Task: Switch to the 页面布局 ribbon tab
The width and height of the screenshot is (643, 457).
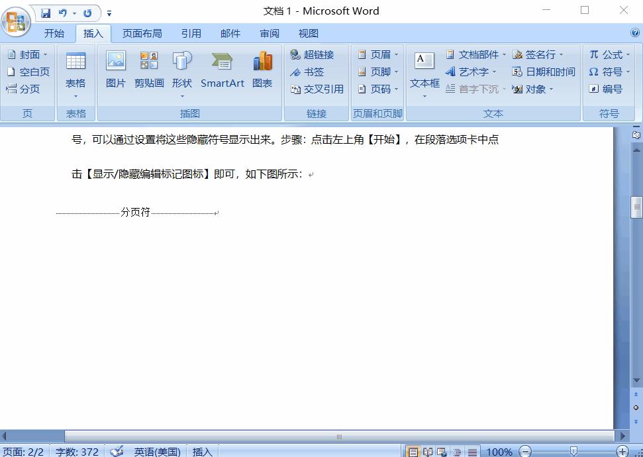Action: click(142, 32)
